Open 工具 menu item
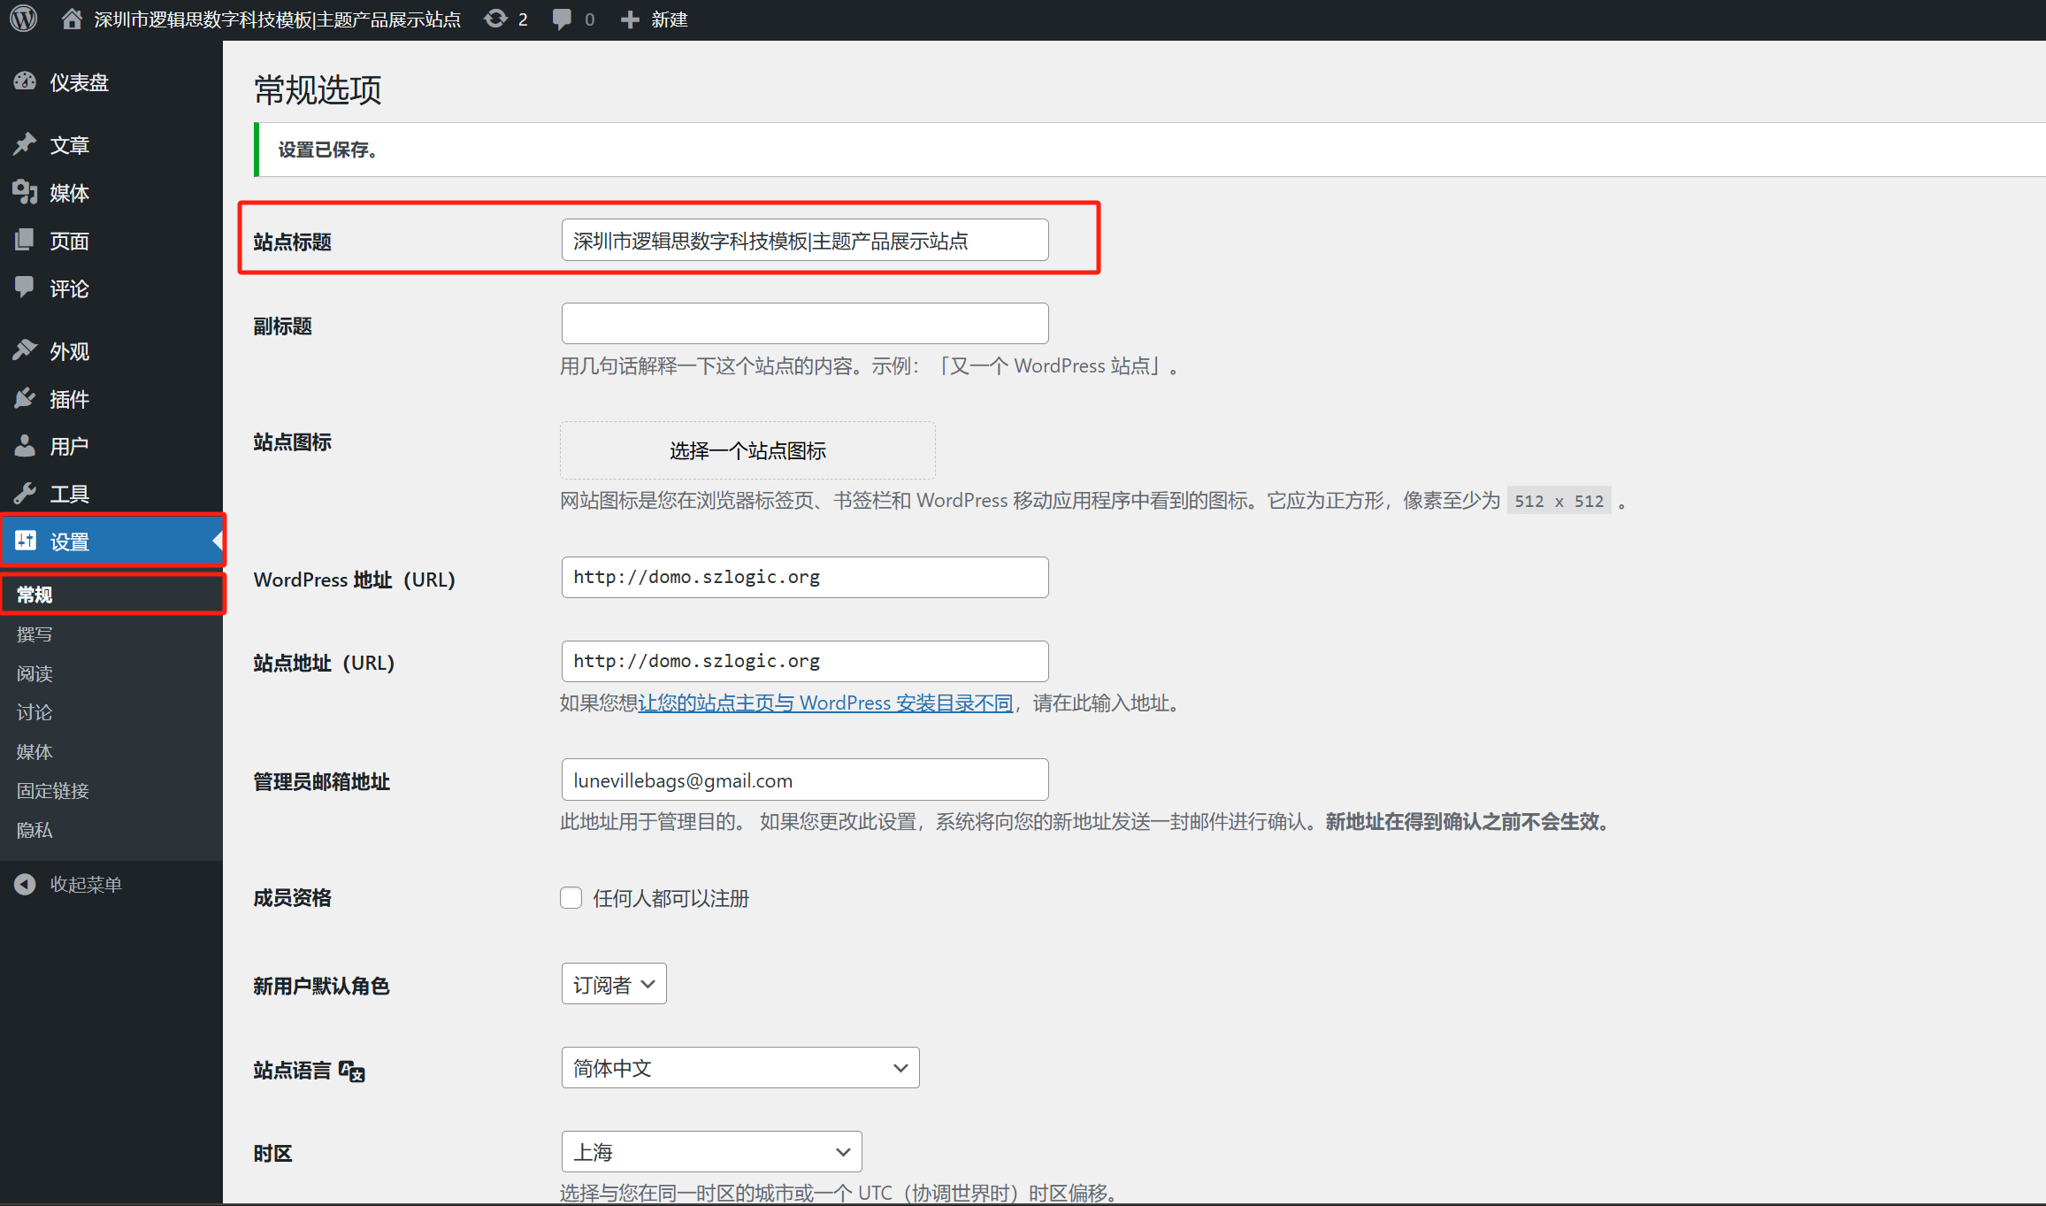 tap(111, 493)
